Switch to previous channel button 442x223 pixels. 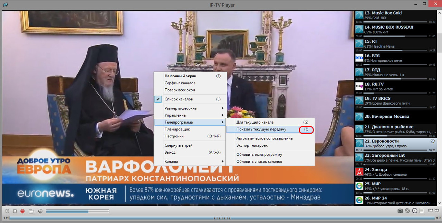tap(431, 211)
